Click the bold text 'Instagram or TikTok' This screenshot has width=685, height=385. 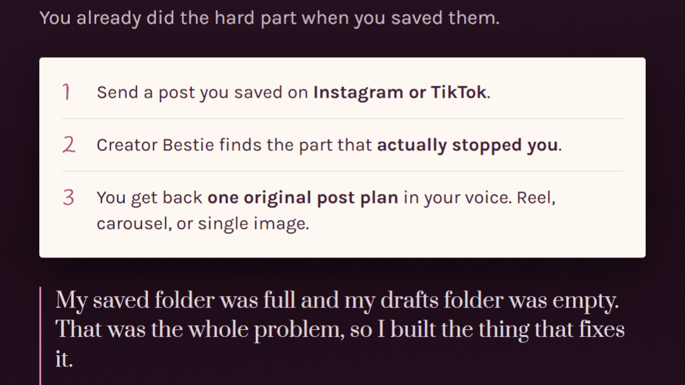(x=400, y=93)
